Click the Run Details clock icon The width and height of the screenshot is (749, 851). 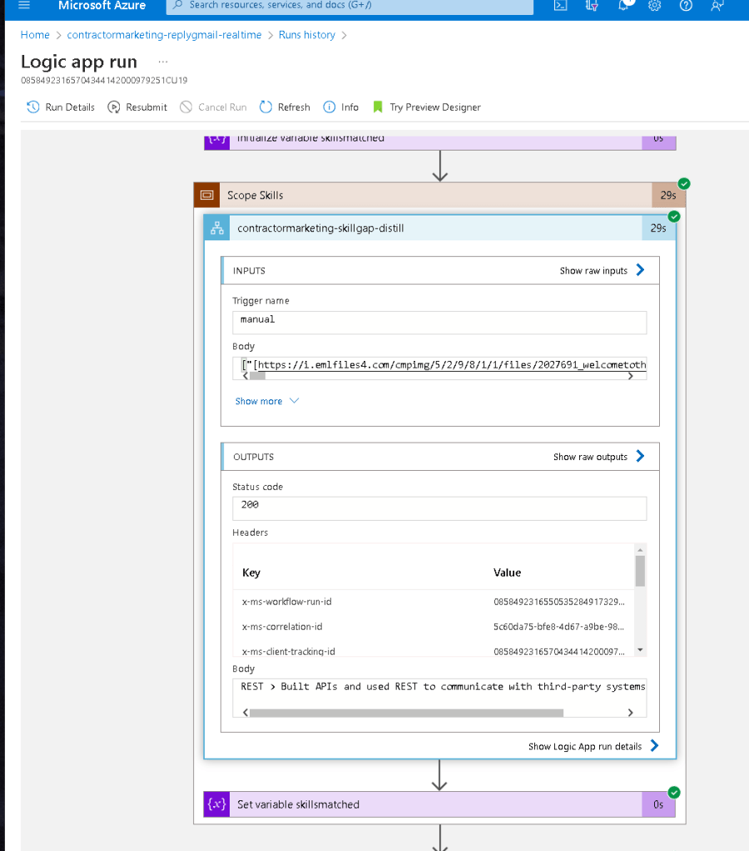(33, 107)
